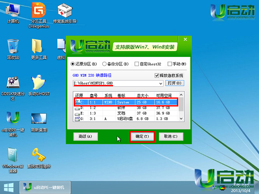
Task: Toggle the 释放急救系统 checkbox
Action: [x=169, y=75]
